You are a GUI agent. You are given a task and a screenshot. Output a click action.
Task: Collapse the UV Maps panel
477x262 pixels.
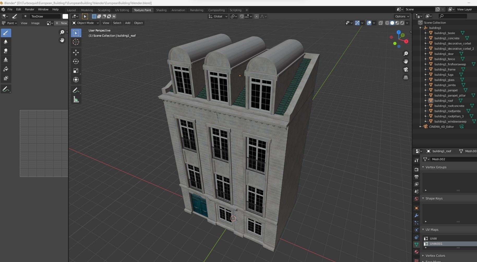423,229
